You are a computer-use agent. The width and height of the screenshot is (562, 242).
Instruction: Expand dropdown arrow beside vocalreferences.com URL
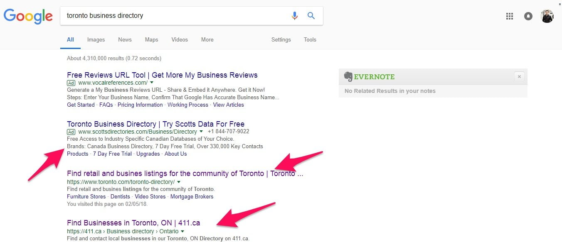pyautogui.click(x=152, y=83)
